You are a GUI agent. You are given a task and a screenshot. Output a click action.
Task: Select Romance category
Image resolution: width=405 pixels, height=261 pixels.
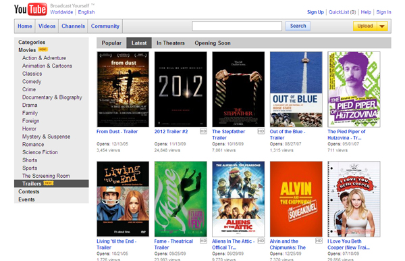[33, 144]
